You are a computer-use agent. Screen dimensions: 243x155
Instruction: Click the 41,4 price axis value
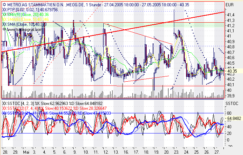(231, 15)
